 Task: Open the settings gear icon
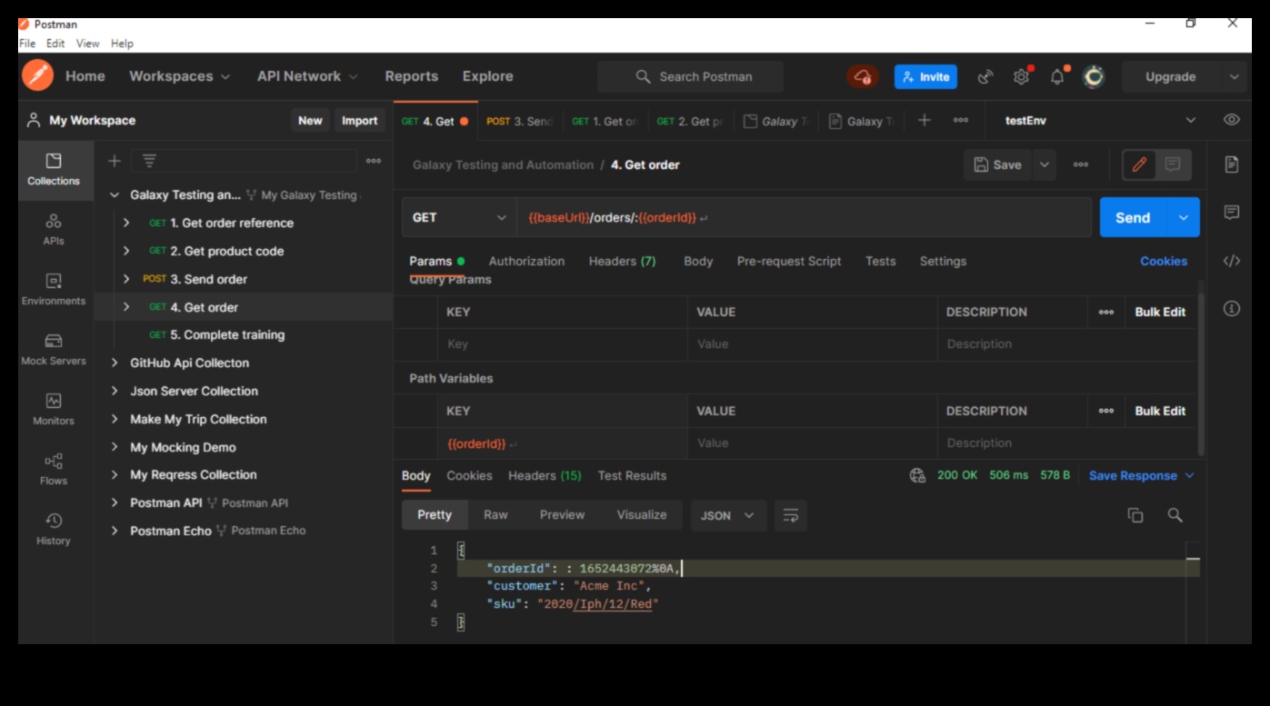tap(1022, 77)
